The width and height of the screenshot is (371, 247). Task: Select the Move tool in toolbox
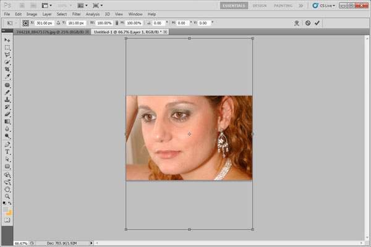pyautogui.click(x=7, y=40)
